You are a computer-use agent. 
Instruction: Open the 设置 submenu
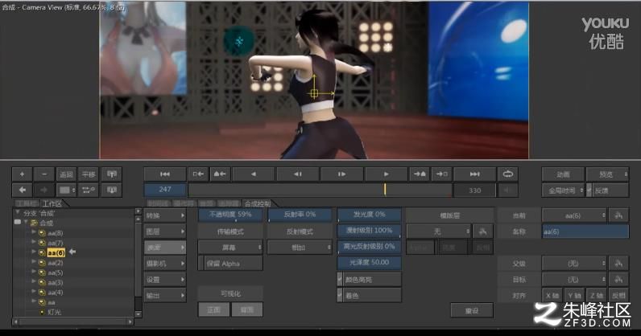165,280
